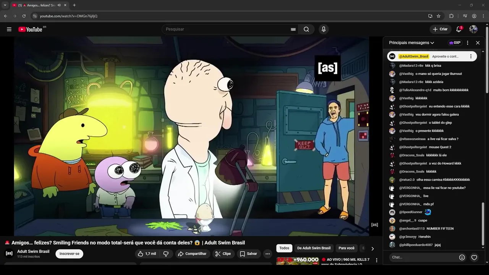Open Chrome three-dot menu
This screenshot has width=489, height=275.
click(x=483, y=16)
